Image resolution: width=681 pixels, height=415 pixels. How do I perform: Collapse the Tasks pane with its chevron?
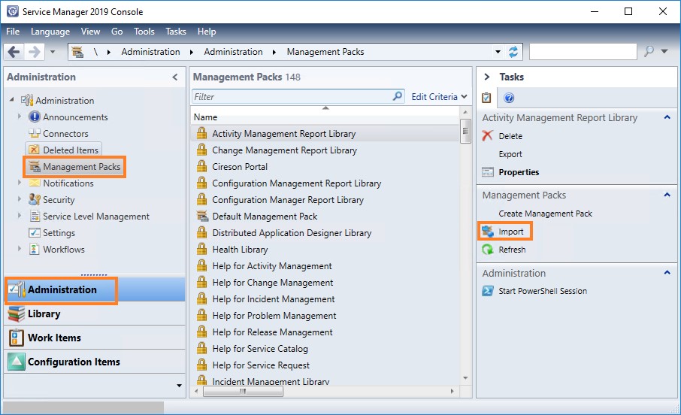[x=487, y=77]
